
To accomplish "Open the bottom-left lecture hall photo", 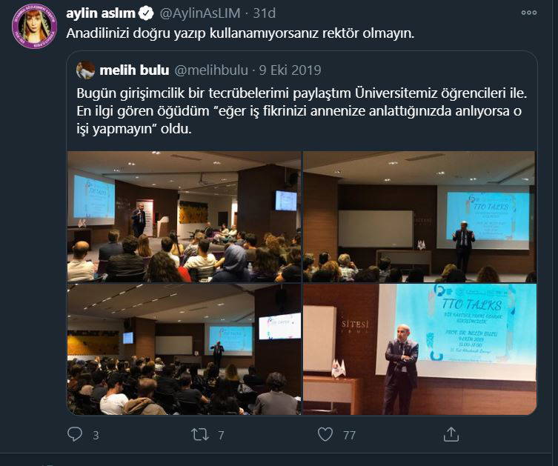I will click(x=184, y=350).
